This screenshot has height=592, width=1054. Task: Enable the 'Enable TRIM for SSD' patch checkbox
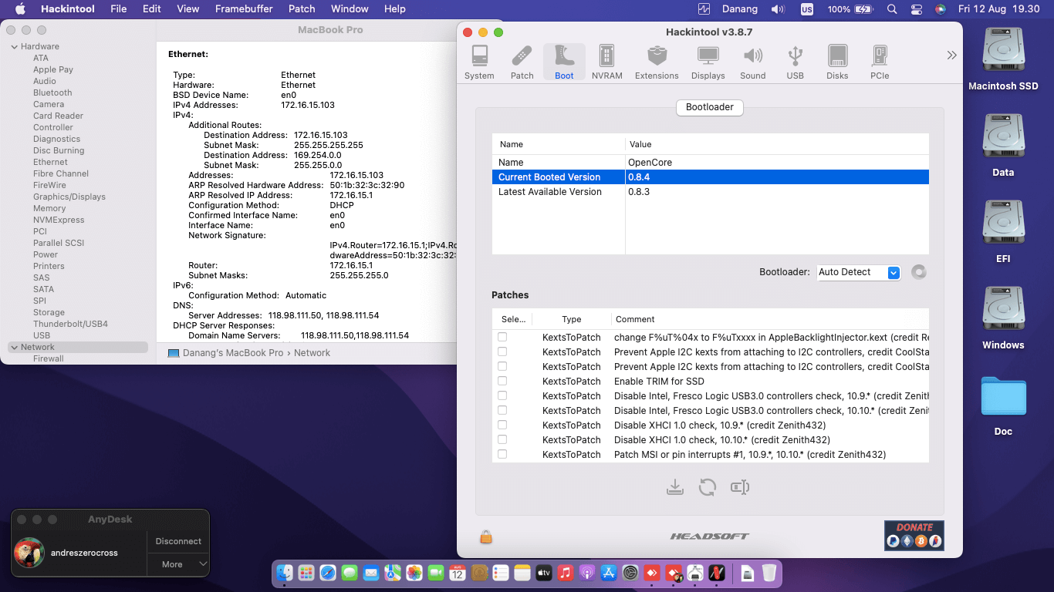point(502,382)
